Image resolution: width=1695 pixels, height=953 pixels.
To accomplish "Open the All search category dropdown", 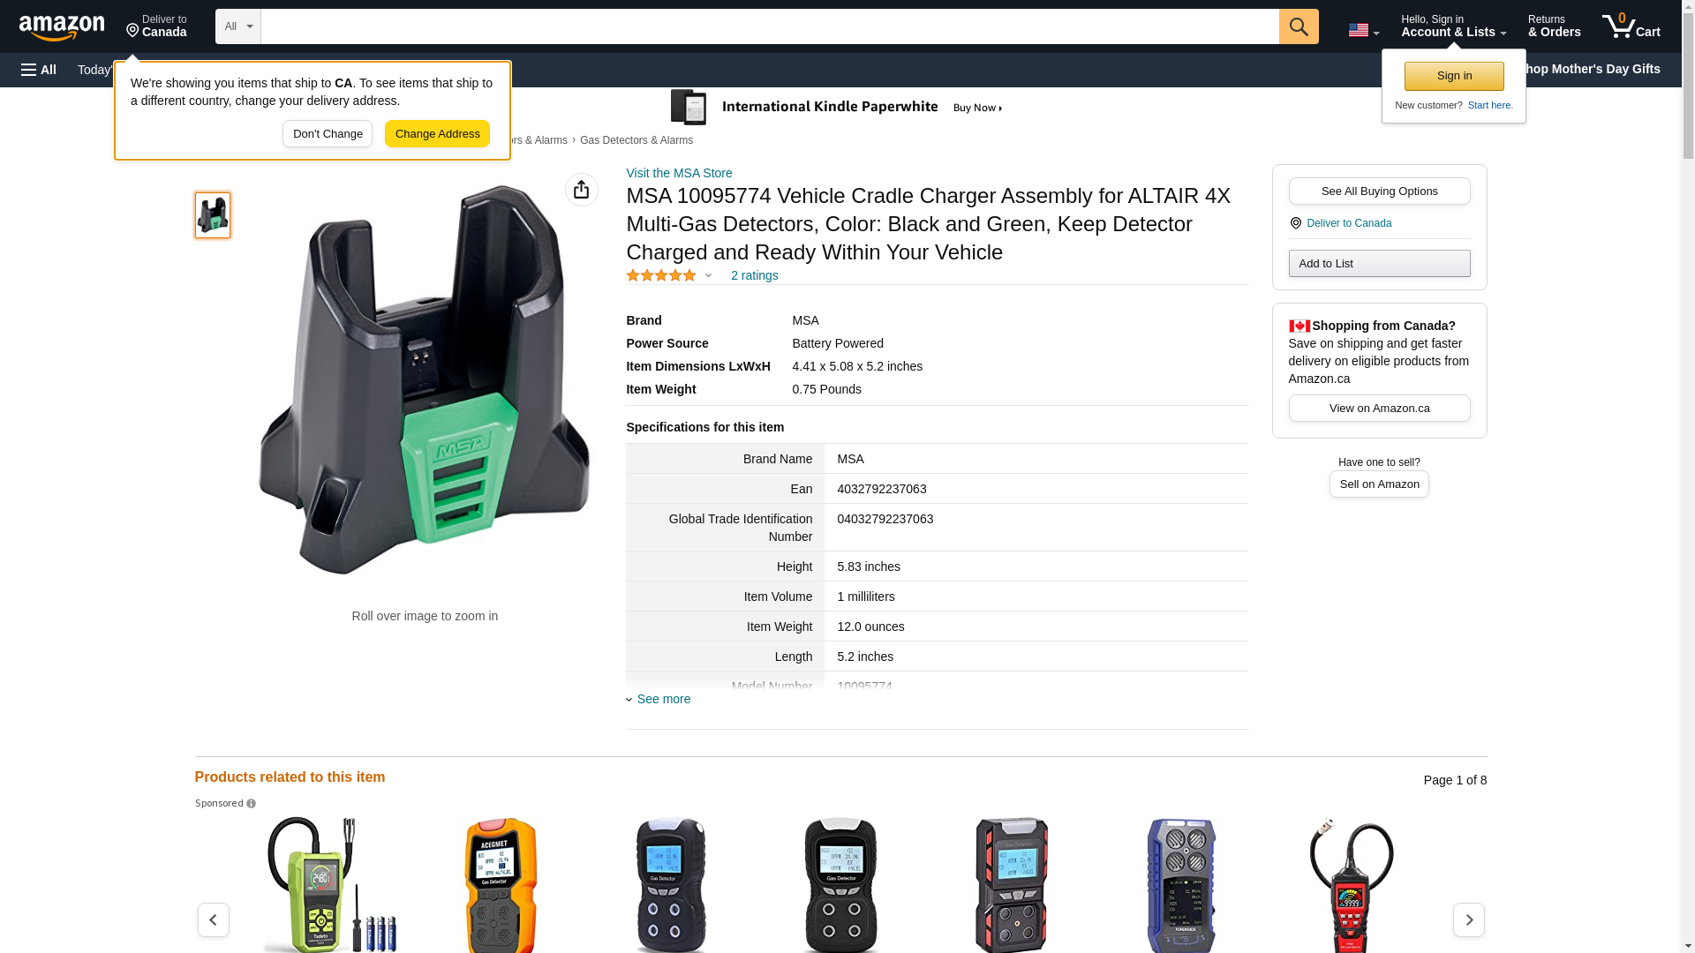I will [237, 26].
